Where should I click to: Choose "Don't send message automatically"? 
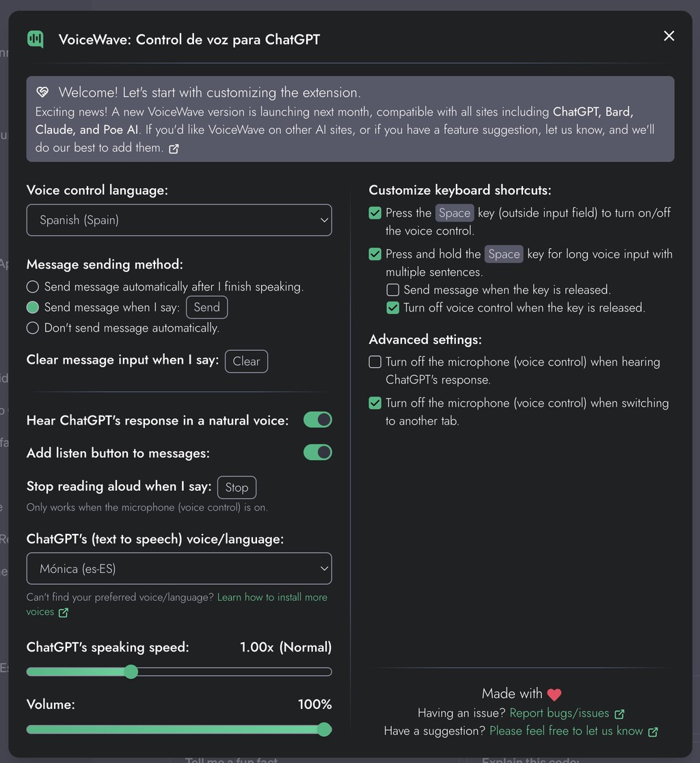[x=32, y=328]
